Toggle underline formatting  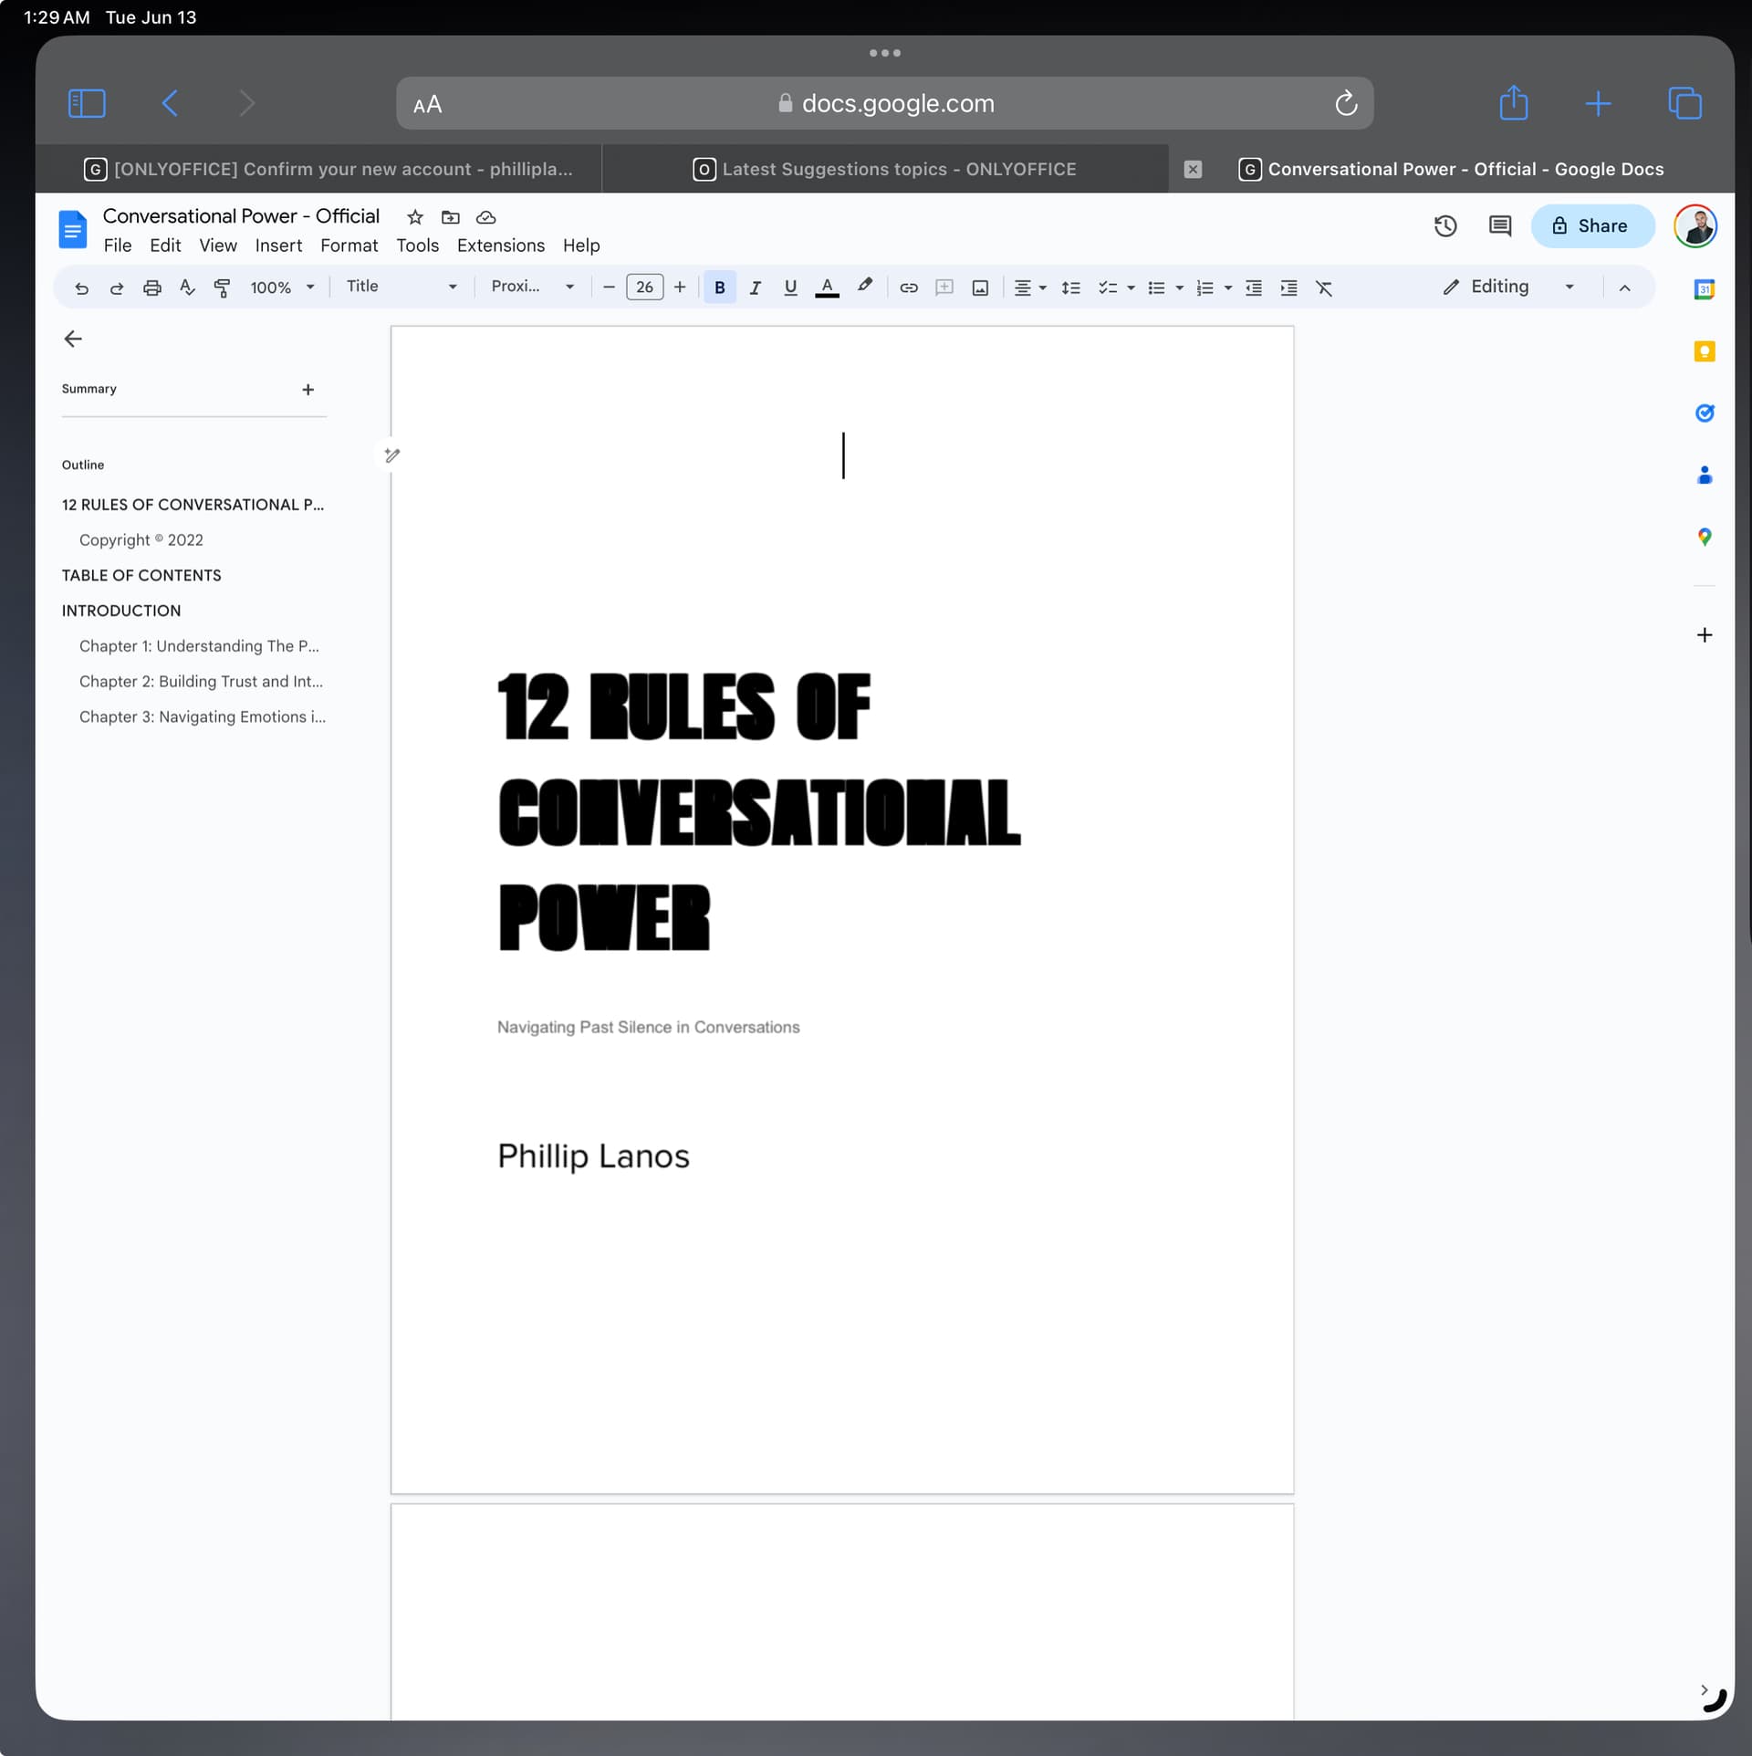pos(790,288)
